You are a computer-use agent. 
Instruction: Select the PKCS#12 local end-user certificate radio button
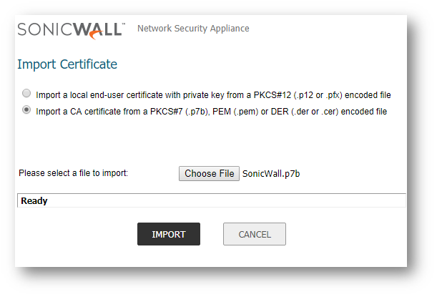(26, 93)
